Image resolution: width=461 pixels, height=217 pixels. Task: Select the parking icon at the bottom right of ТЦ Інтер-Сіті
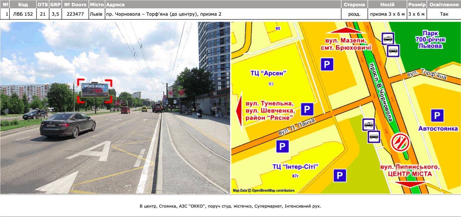tap(339, 175)
